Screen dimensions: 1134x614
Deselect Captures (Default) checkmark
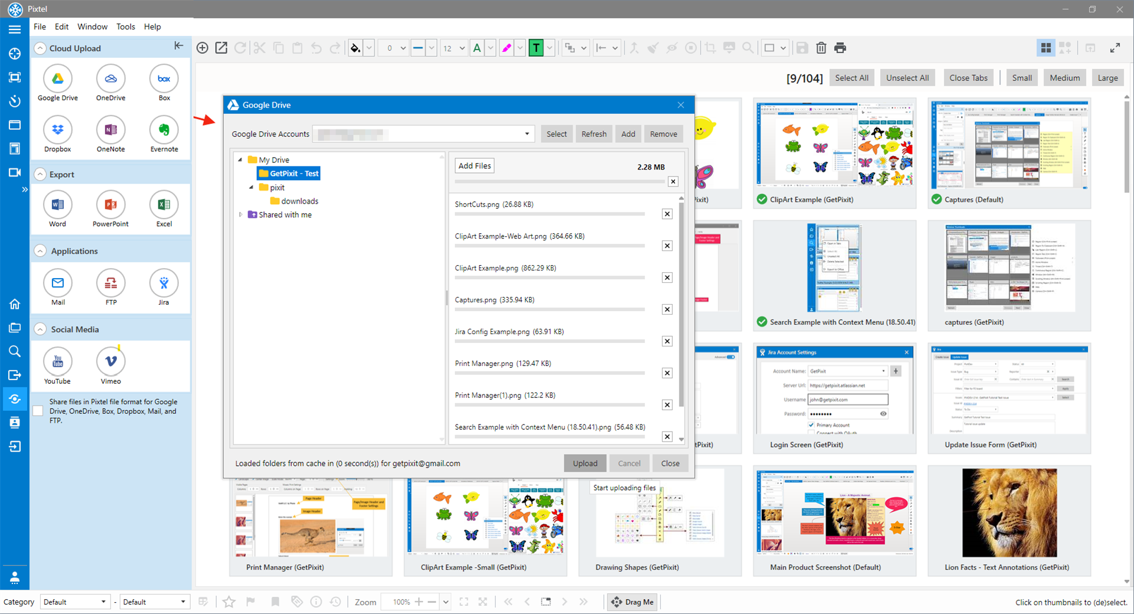pos(937,200)
